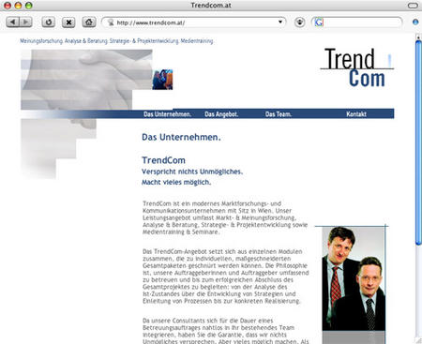Toggle the toolbar pill button in title bar
The image size is (422, 344).
413,6
